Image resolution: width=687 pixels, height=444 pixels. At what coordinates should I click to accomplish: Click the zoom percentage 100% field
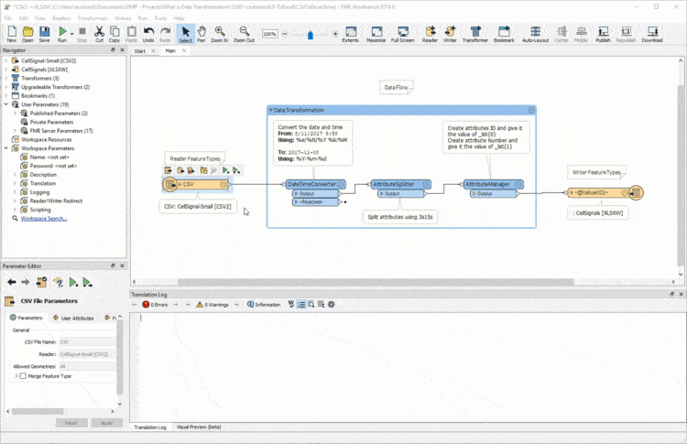tap(269, 34)
